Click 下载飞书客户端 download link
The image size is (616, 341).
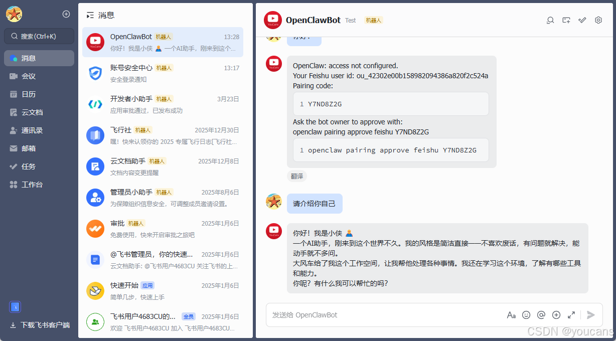(x=40, y=325)
